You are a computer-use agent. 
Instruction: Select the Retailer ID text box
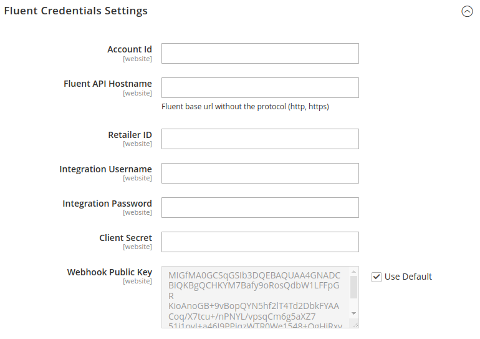click(260, 139)
